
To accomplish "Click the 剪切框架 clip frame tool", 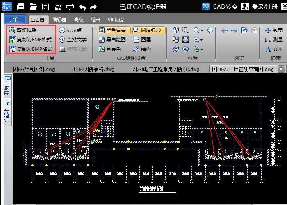I will click(27, 30).
